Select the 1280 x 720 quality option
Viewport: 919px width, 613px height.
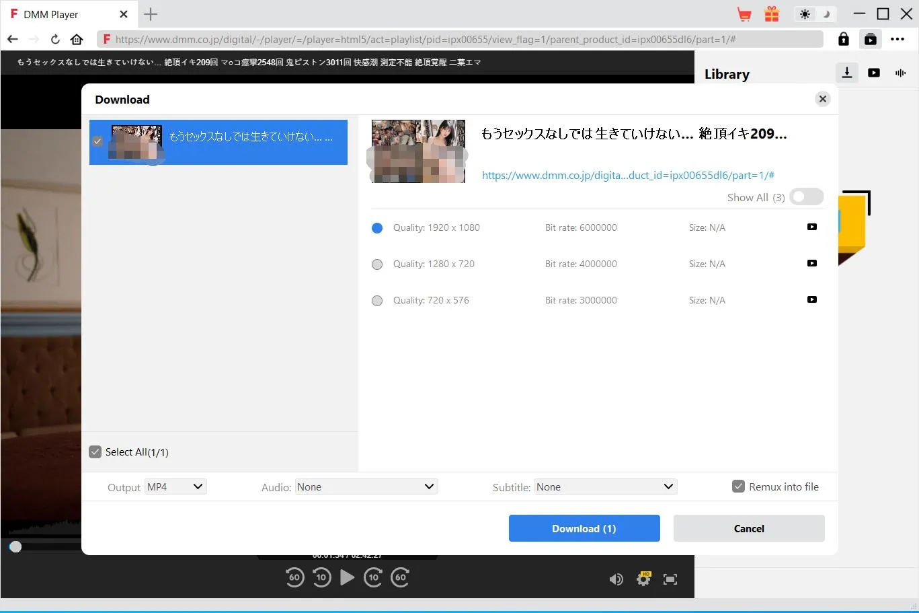pos(377,264)
